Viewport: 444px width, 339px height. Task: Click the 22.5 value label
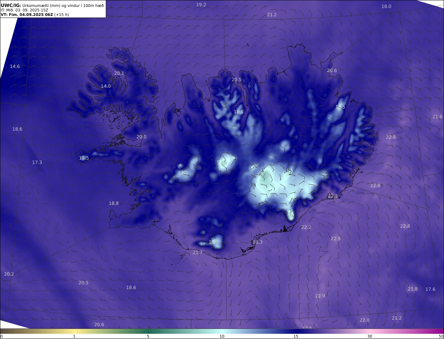[333, 196]
